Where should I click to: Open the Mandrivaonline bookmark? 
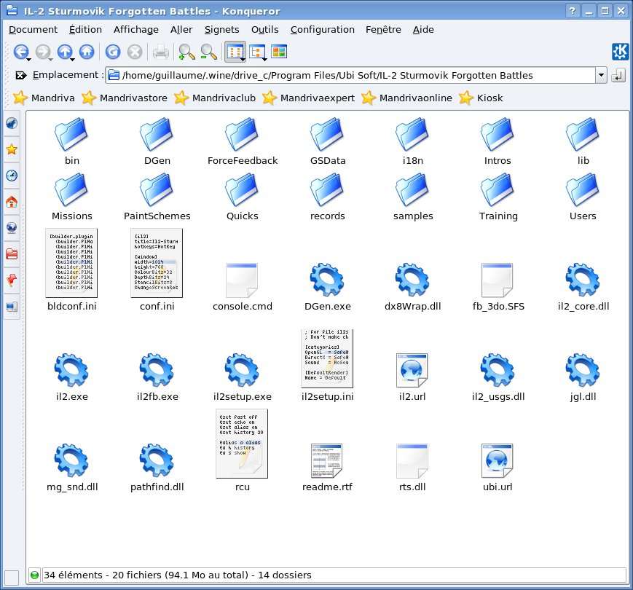click(x=406, y=98)
